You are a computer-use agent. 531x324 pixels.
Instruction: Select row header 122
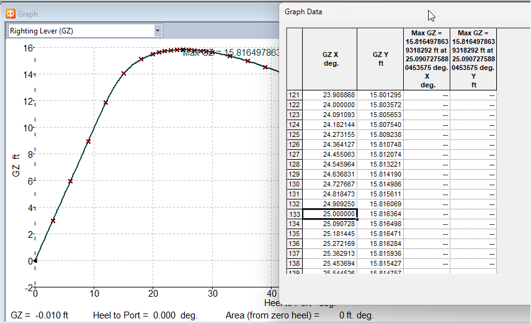295,105
